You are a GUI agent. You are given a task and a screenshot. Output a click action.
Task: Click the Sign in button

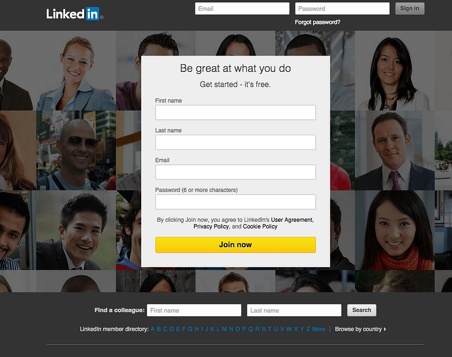(410, 8)
